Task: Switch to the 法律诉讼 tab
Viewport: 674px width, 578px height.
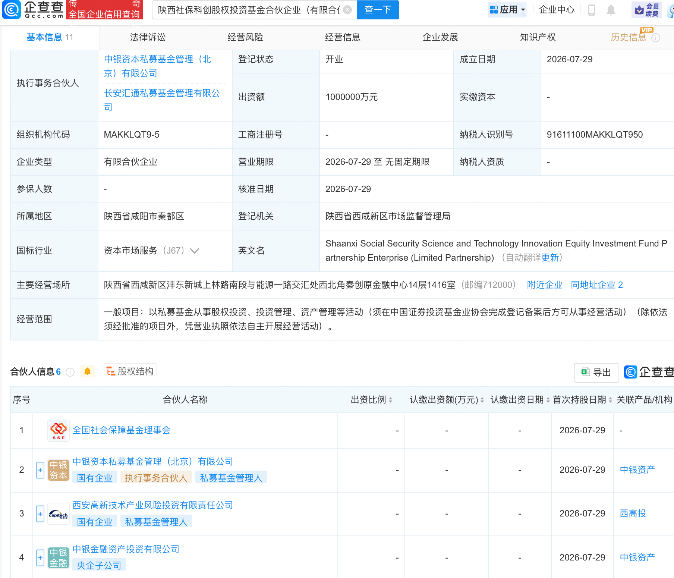Action: (148, 37)
